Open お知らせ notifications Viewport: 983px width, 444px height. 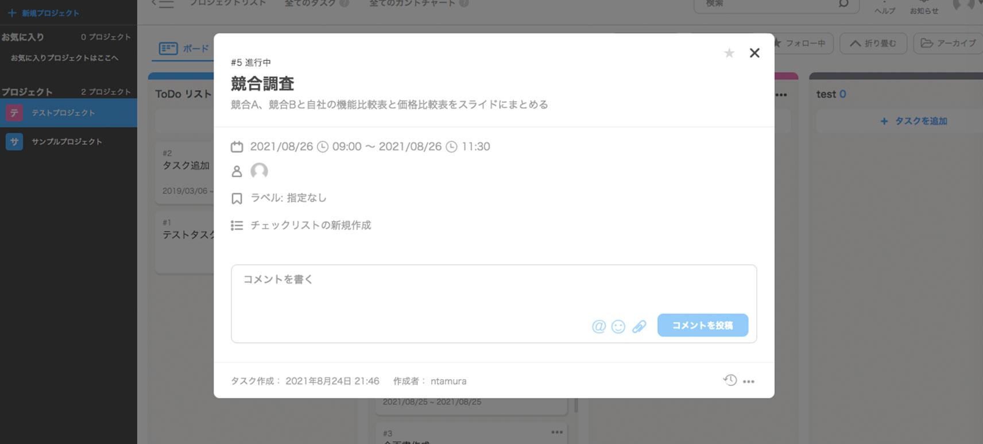pyautogui.click(x=924, y=8)
